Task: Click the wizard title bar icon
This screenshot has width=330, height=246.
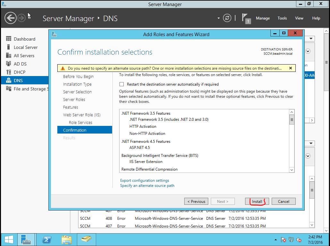Action: [54, 34]
